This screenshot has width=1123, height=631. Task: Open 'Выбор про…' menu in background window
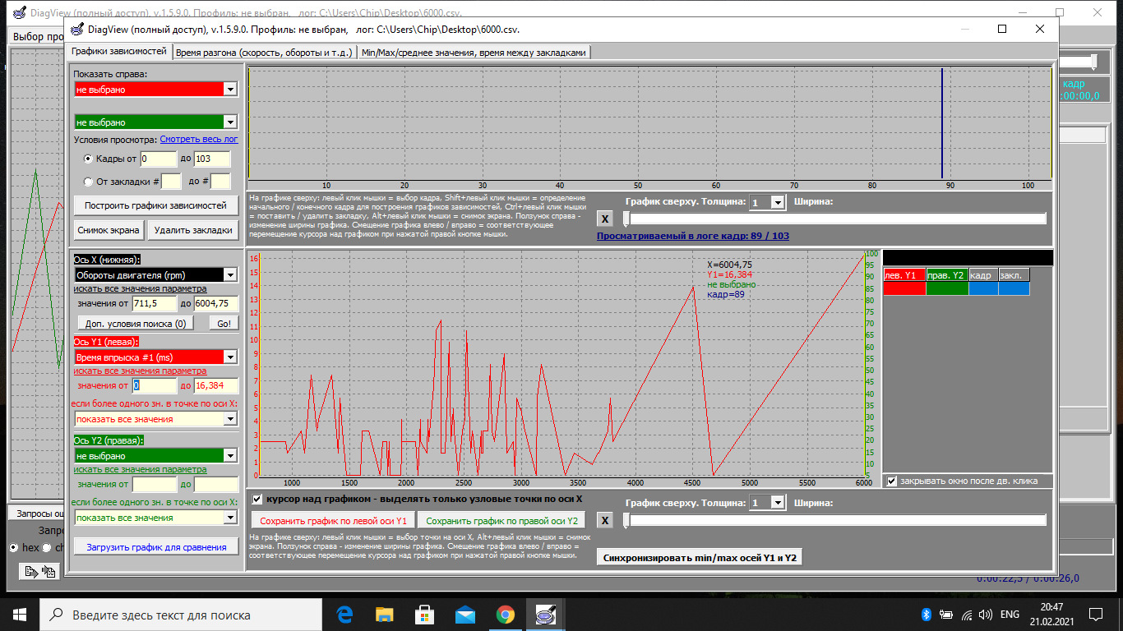pyautogui.click(x=38, y=36)
